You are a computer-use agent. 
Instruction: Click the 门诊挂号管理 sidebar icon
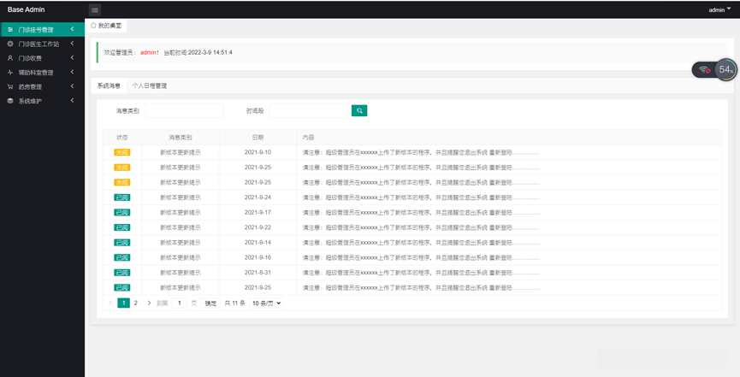(10, 30)
